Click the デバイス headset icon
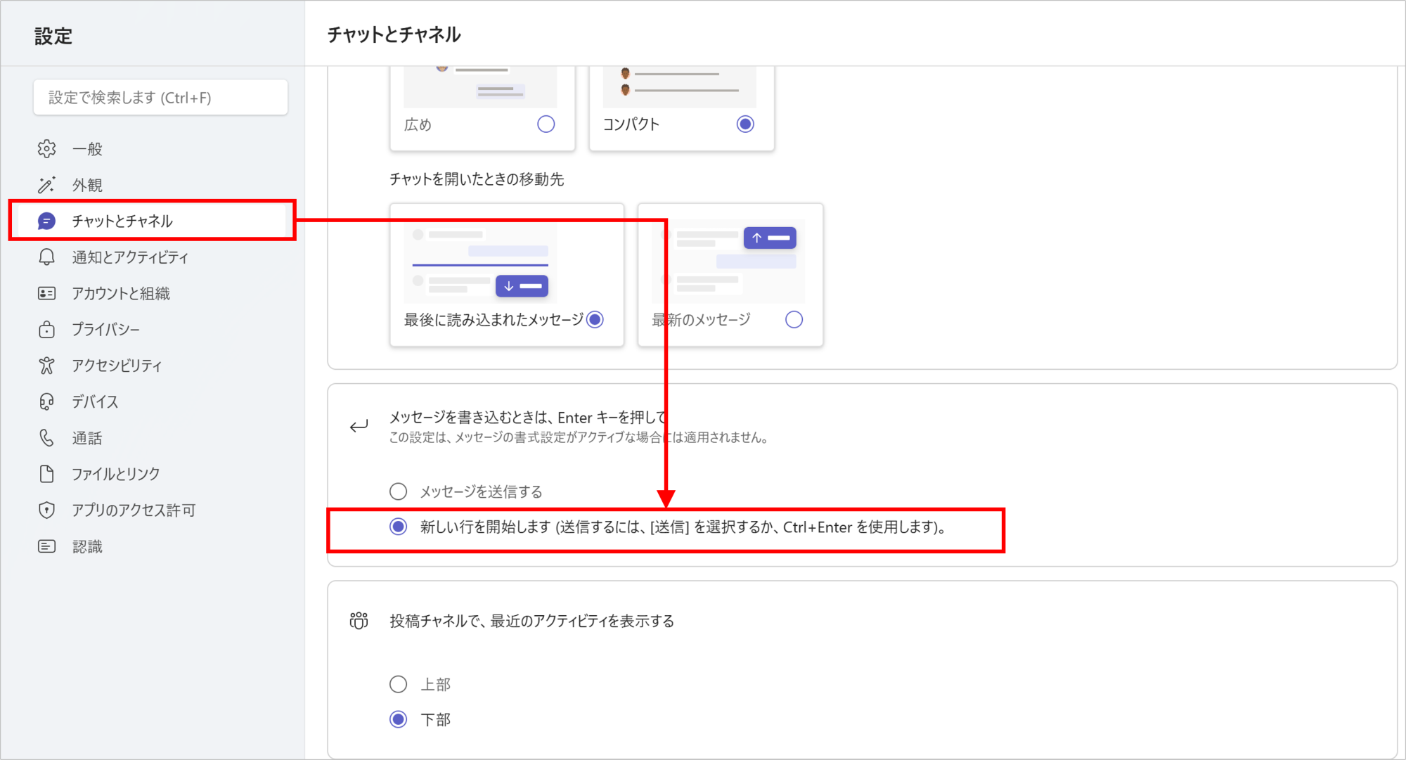The image size is (1406, 760). coord(46,401)
